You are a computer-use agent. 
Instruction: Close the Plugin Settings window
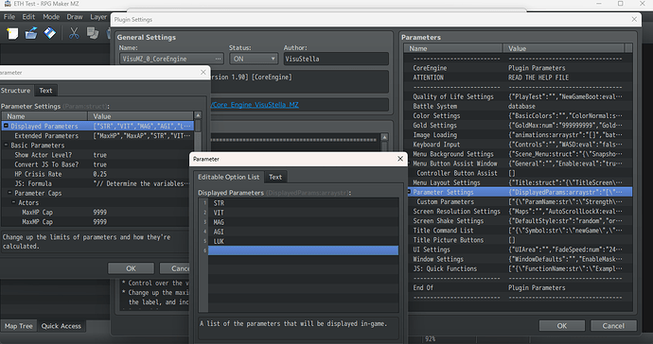tap(634, 19)
